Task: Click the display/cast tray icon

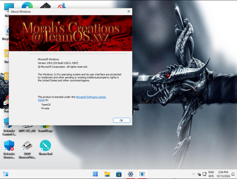Action: click(205, 174)
